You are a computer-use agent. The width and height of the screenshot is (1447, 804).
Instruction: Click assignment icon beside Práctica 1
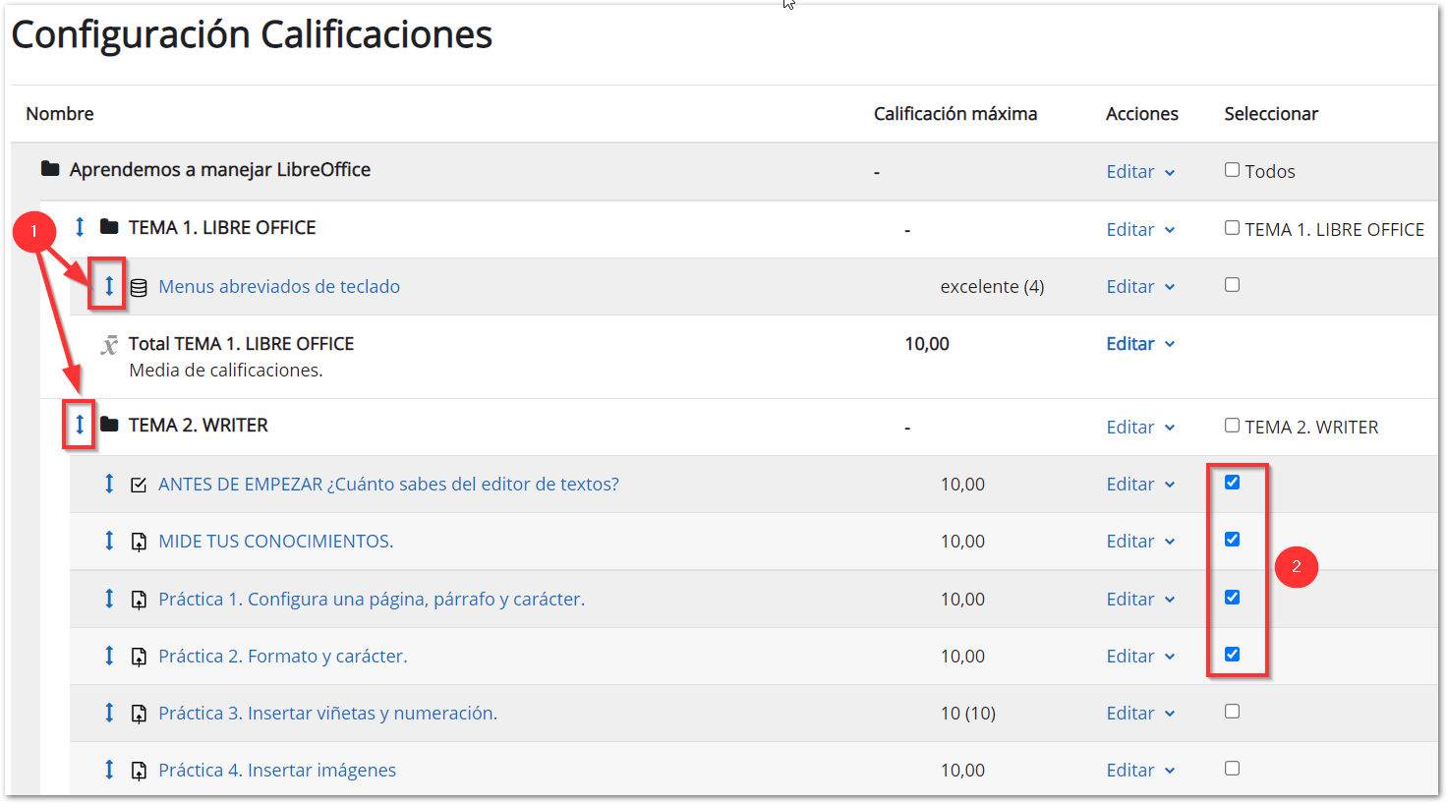tap(139, 600)
